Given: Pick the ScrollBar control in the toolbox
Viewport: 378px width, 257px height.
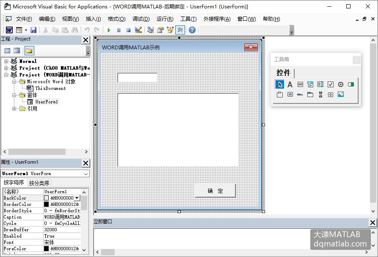Looking at the screenshot, I should click(320, 95).
